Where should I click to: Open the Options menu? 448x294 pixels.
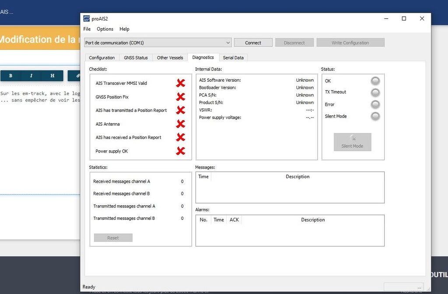[x=105, y=29]
